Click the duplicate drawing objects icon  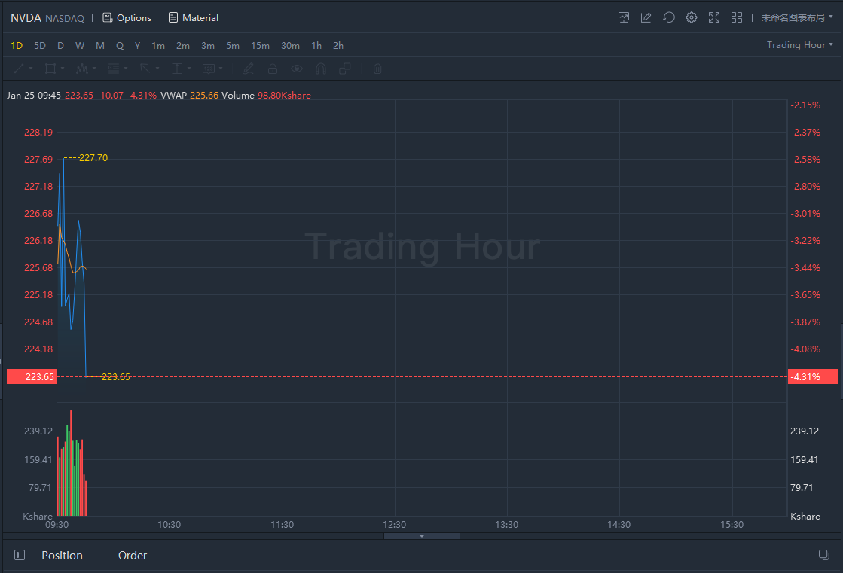[344, 69]
